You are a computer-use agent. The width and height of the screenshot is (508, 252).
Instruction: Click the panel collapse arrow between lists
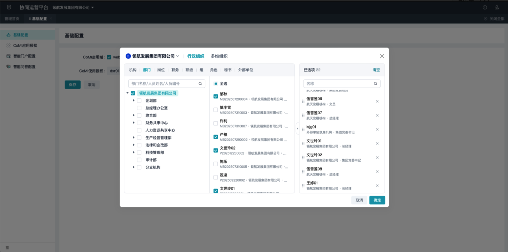pyautogui.click(x=297, y=128)
